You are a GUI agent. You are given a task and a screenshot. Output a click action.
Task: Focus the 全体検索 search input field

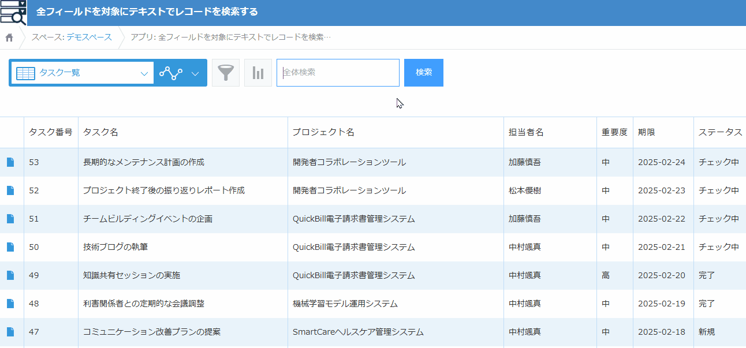point(338,73)
